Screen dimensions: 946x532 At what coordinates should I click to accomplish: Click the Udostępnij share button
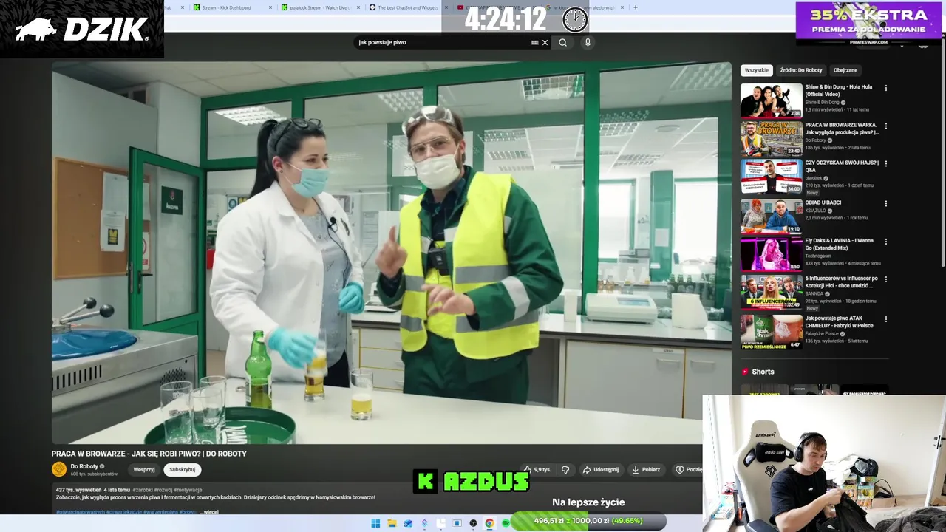tap(600, 469)
